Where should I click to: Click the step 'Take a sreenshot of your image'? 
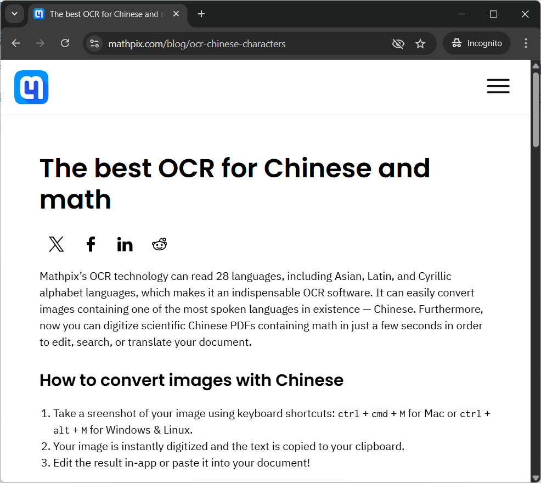point(272,422)
